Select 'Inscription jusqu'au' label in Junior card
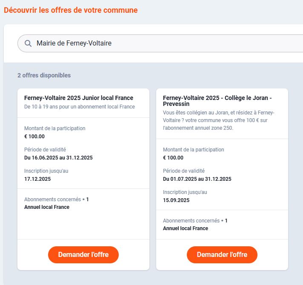 click(46, 171)
